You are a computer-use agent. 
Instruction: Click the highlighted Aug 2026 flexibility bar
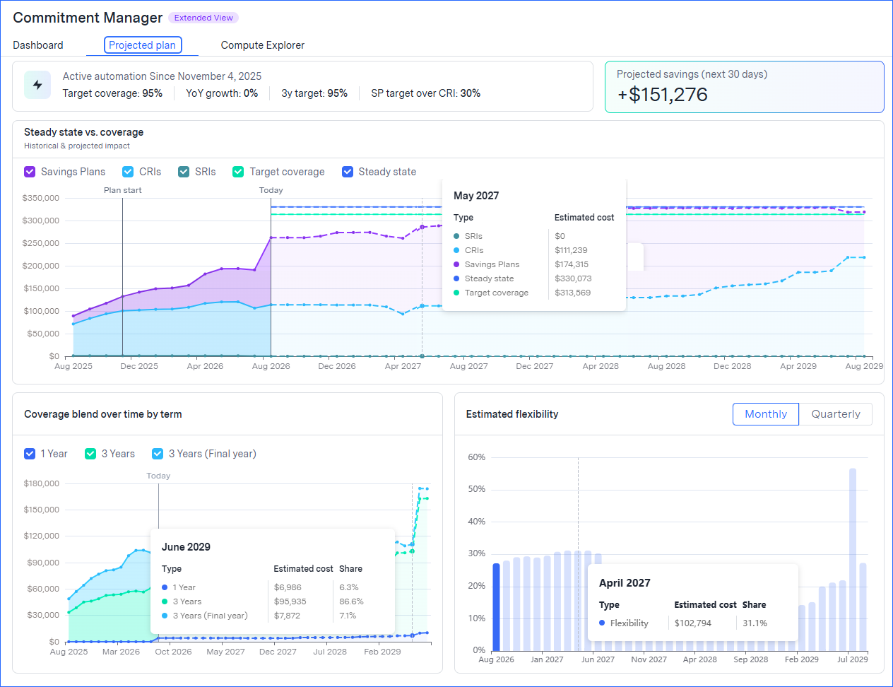point(496,606)
